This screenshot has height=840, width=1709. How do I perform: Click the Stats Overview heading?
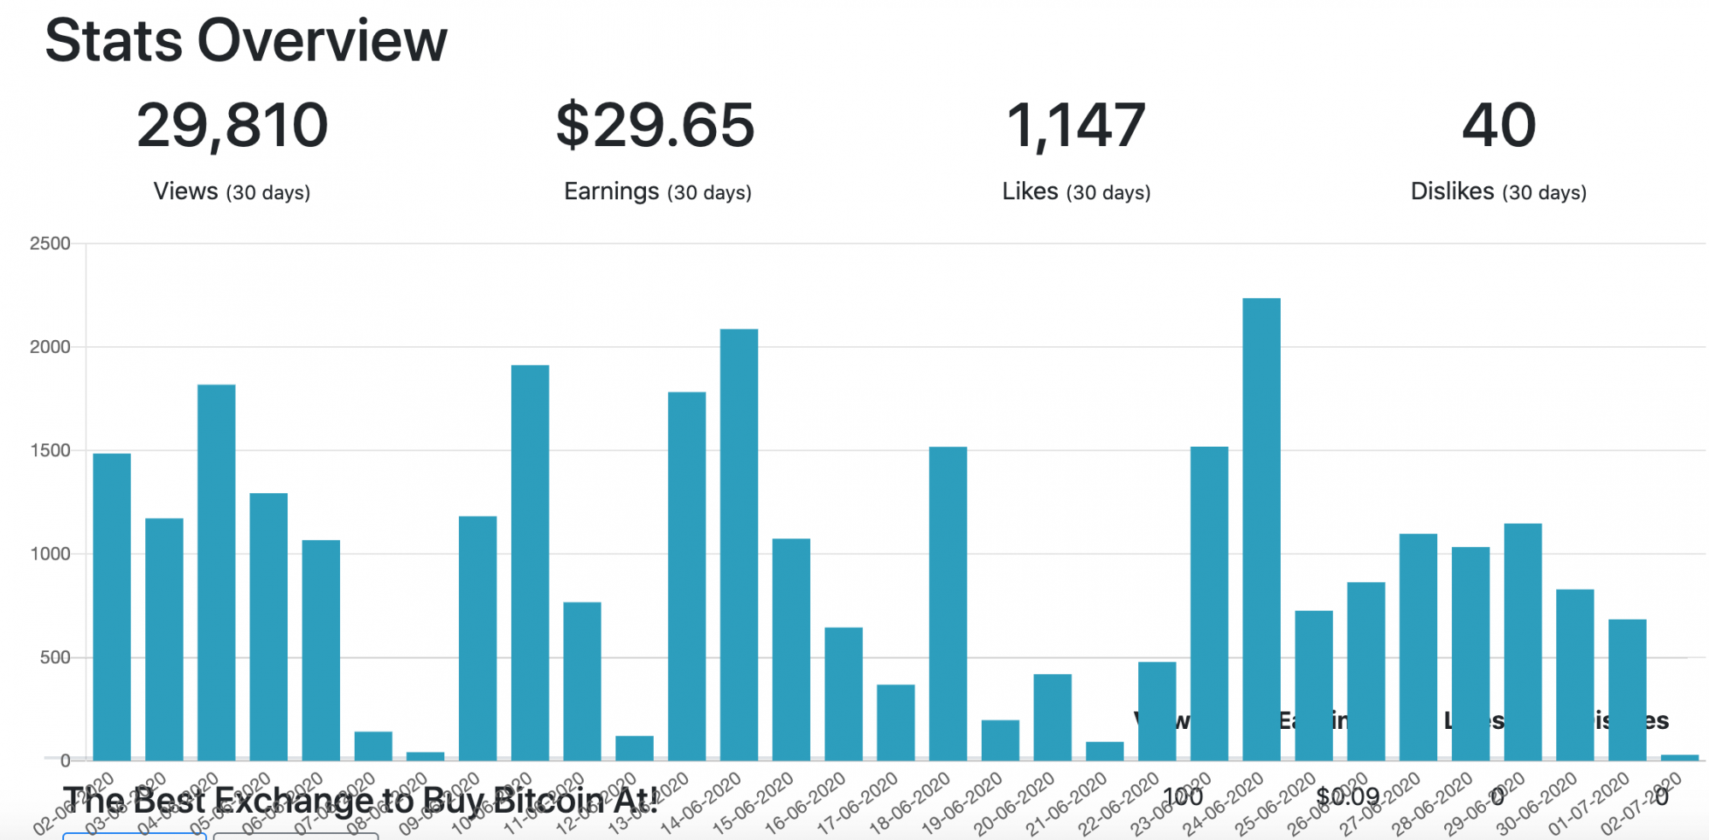pyautogui.click(x=246, y=40)
